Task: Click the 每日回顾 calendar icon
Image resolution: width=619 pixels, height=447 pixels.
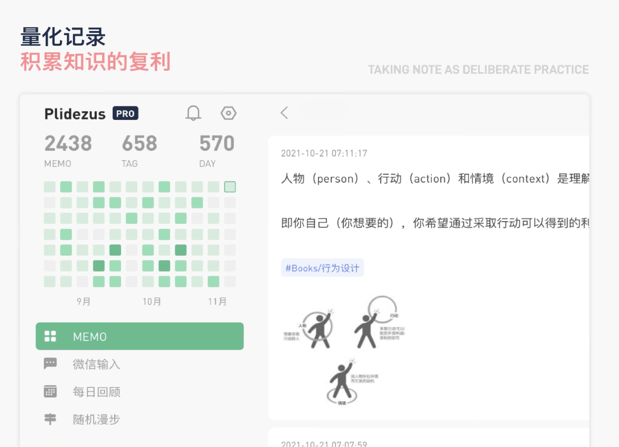Action: tap(50, 391)
